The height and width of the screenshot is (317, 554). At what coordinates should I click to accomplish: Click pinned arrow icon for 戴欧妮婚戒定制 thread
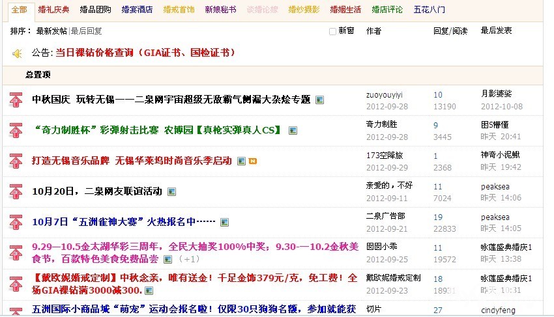[16, 284]
